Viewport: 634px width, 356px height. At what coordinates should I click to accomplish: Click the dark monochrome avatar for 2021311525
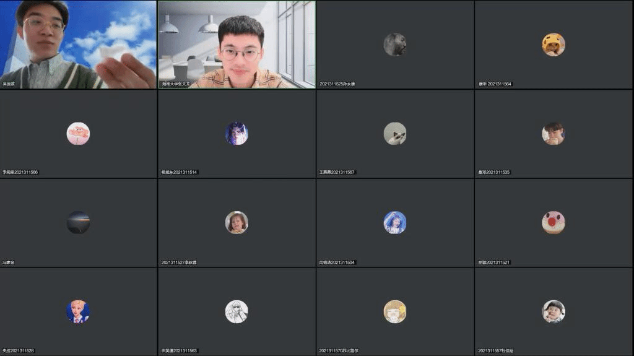click(395, 45)
